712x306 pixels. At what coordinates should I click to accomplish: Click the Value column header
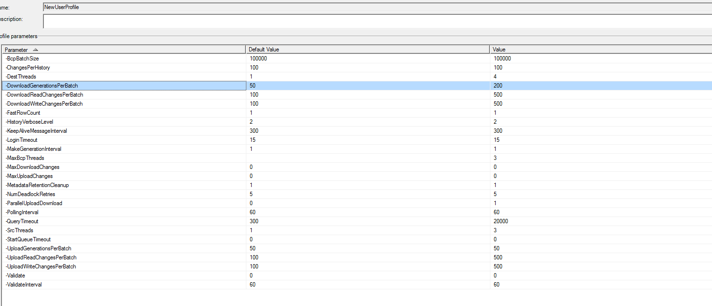[x=601, y=49]
